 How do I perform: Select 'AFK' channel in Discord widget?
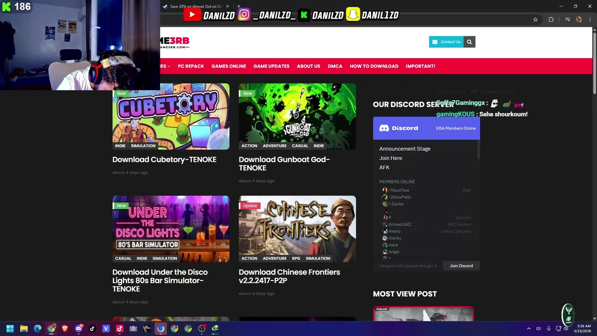point(384,168)
